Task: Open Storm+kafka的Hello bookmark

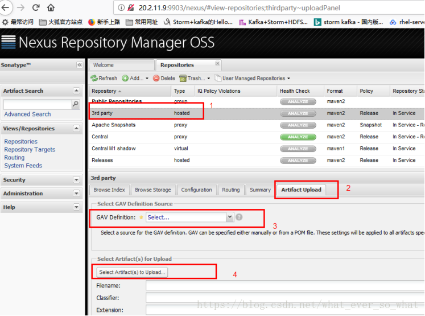Action: click(198, 22)
